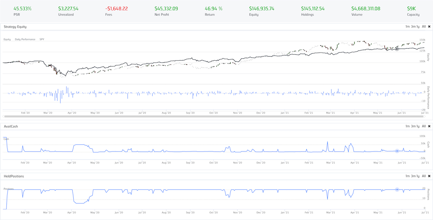The width and height of the screenshot is (433, 220).
Task: Select 3m range on AvailCash chart
Action: click(x=413, y=126)
